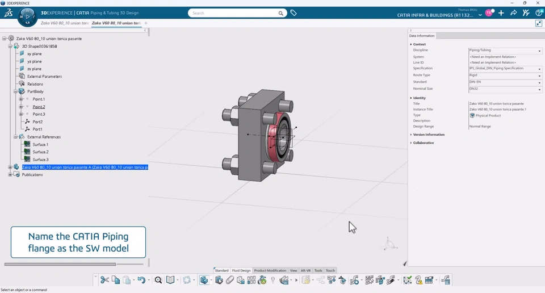This screenshot has width=545, height=293.
Task: Click the 3DS logo in top left
Action: (x=9, y=13)
